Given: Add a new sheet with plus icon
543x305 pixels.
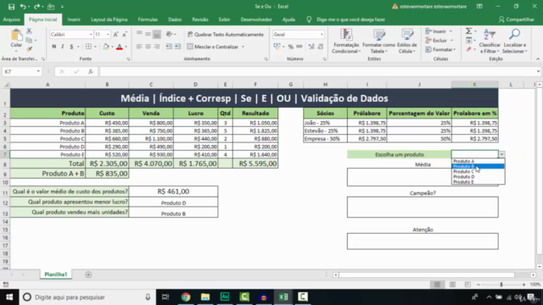Looking at the screenshot, I should point(88,274).
